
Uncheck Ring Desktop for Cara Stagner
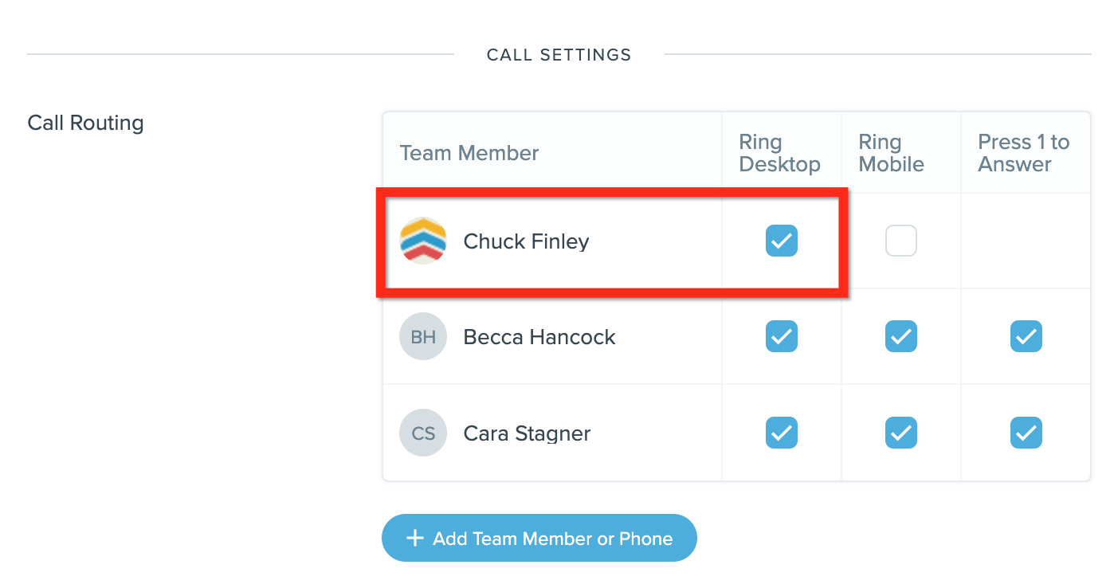click(782, 433)
